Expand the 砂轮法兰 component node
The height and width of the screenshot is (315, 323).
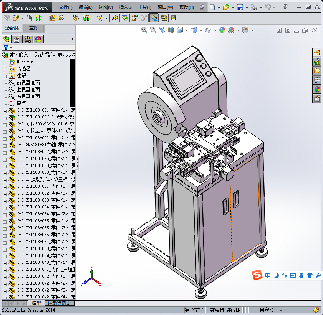pos(5,132)
